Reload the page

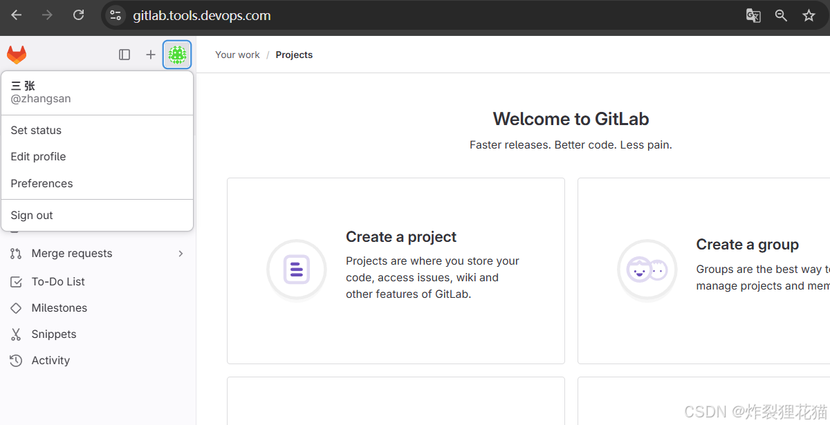[x=78, y=15]
